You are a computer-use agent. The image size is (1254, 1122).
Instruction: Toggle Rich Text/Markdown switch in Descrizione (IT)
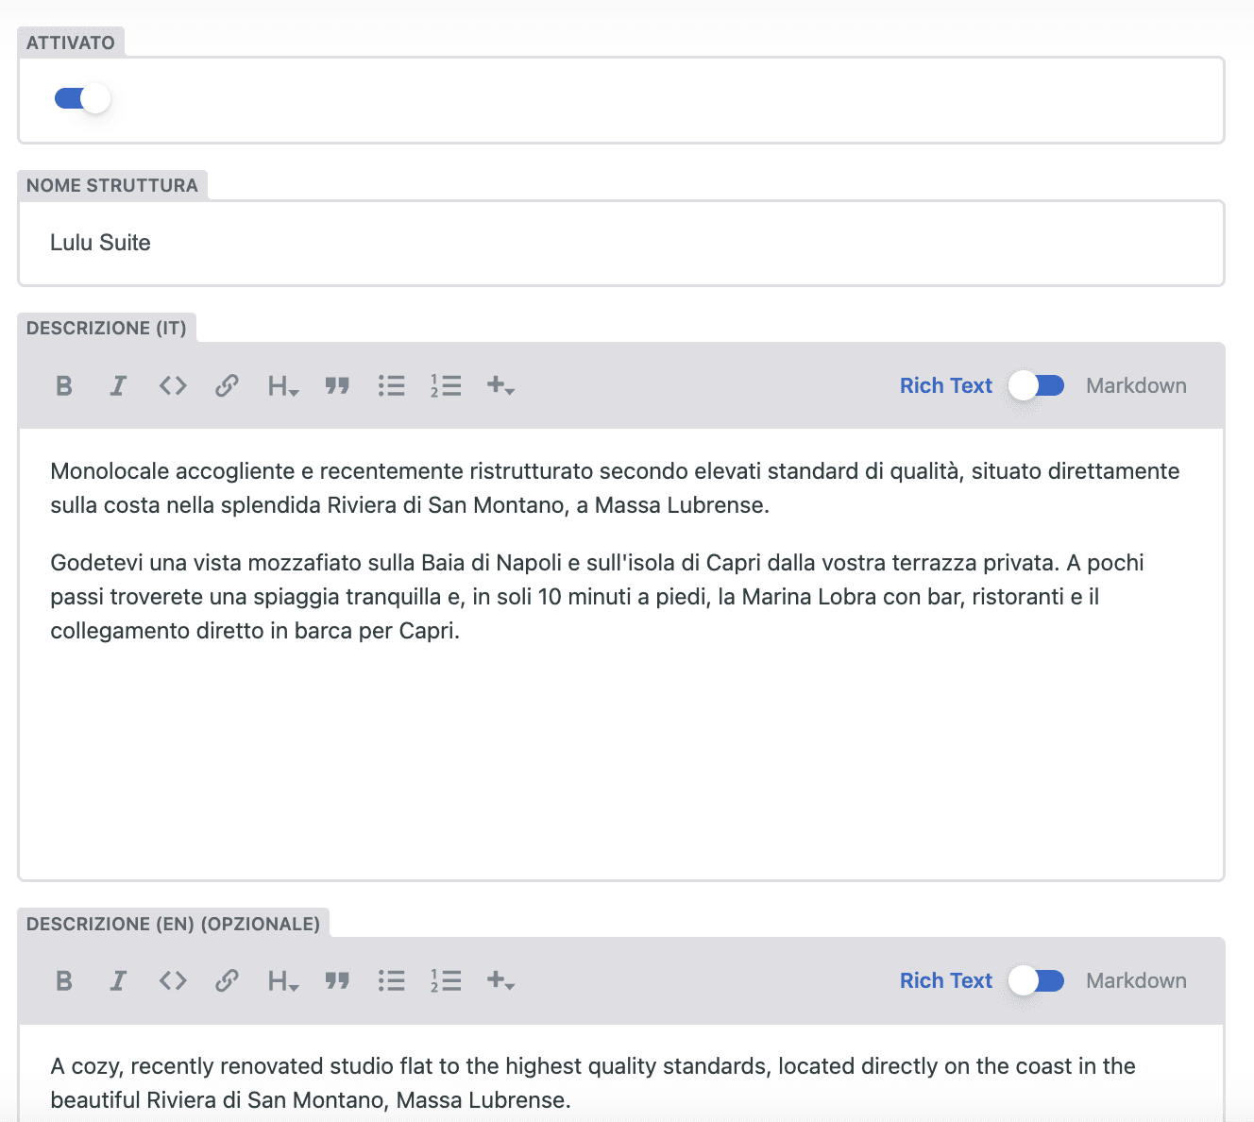point(1036,385)
